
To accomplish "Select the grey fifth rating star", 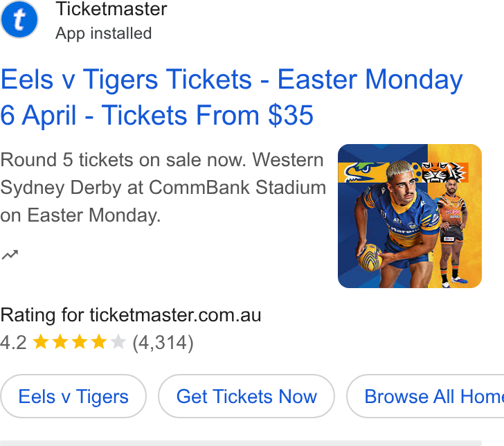I will tap(118, 342).
